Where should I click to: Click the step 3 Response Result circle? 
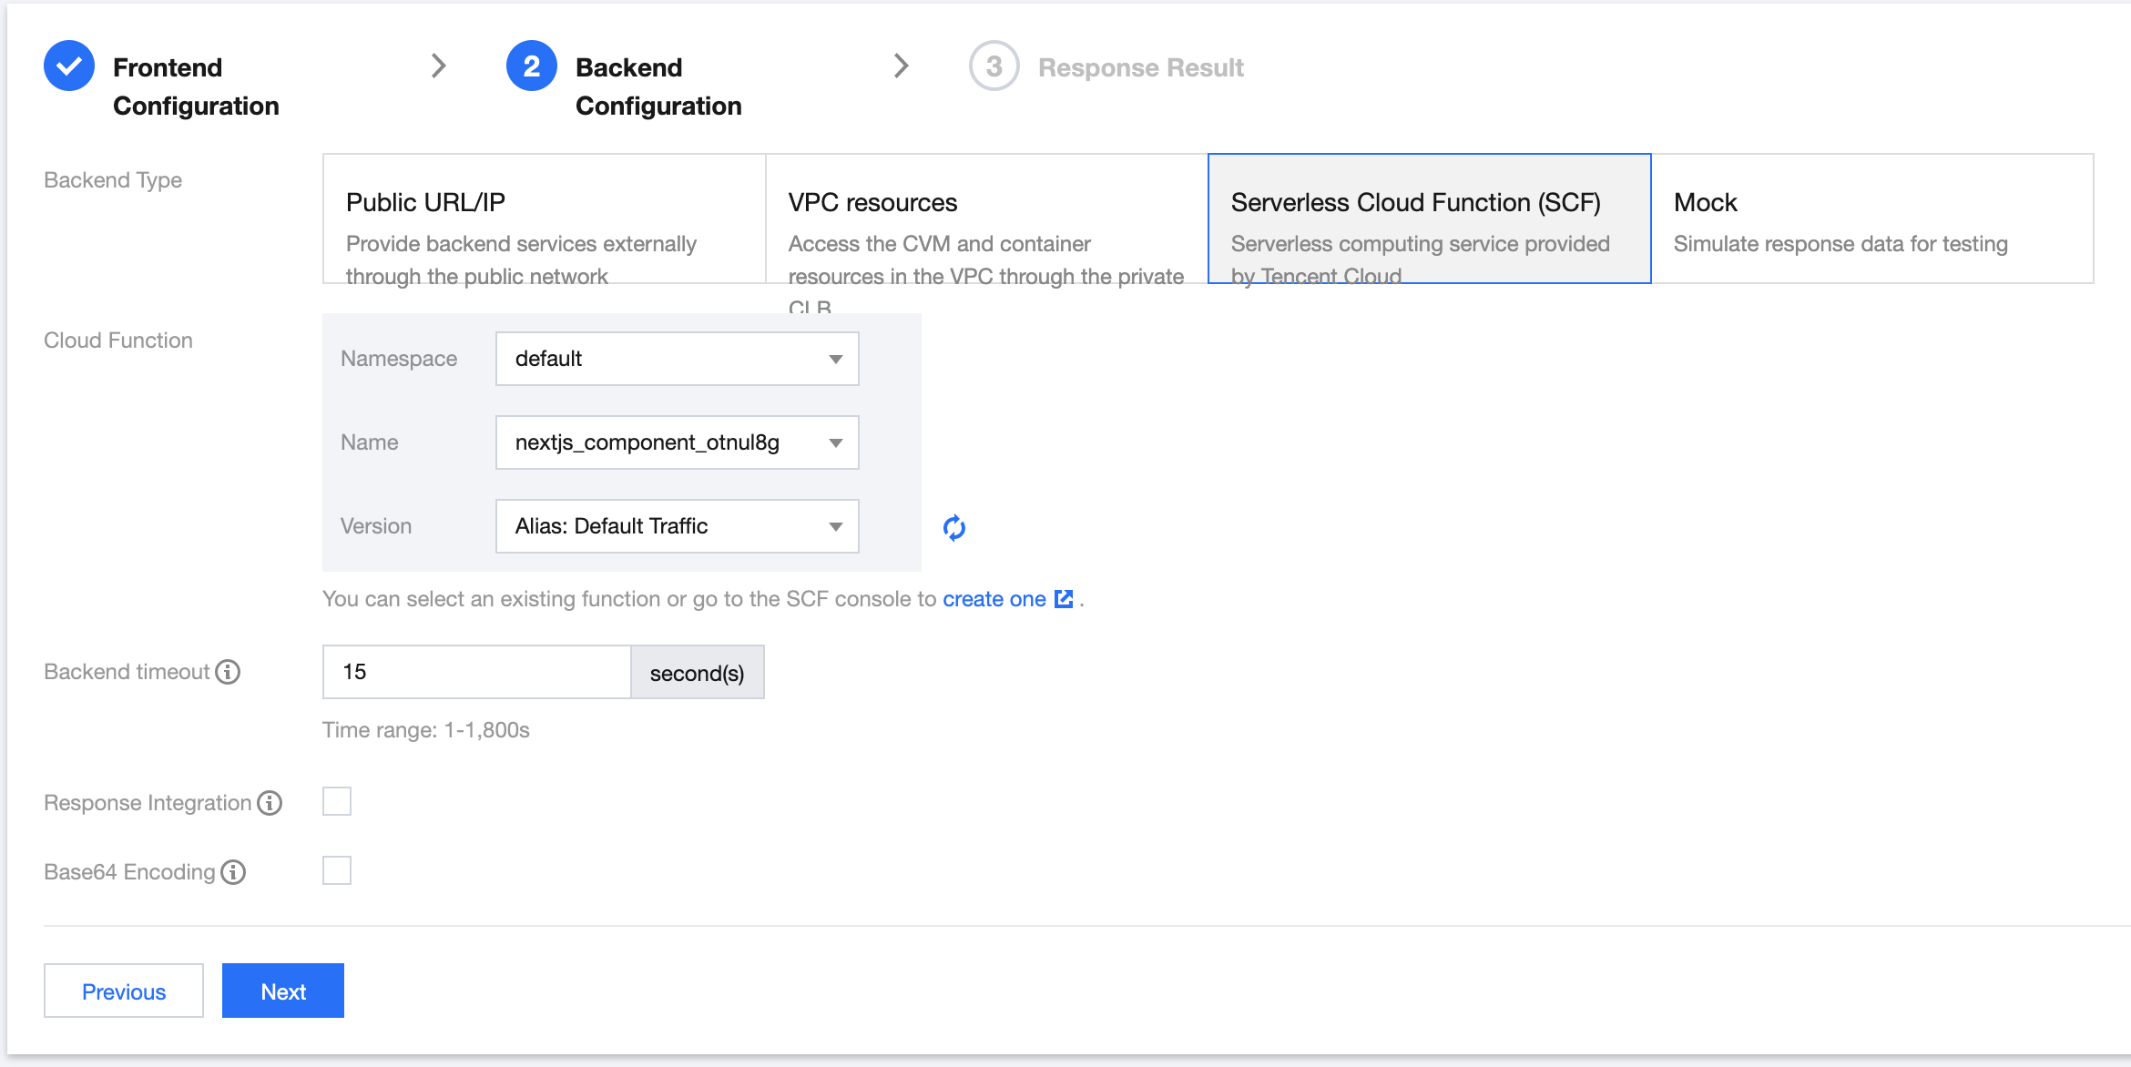pos(994,66)
